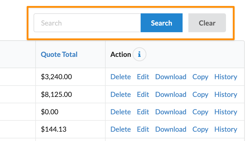The height and width of the screenshot is (141, 250).
Task: Delete the $8,125.00 quote
Action: pos(120,95)
